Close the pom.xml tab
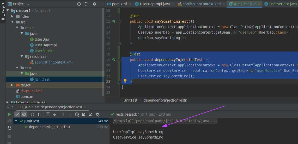The height and width of the screenshot is (144, 298). point(130,4)
